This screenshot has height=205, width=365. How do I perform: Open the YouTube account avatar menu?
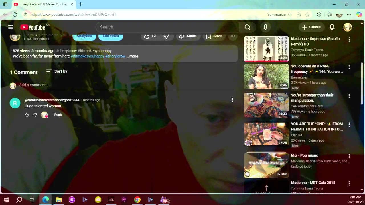pos(348,27)
